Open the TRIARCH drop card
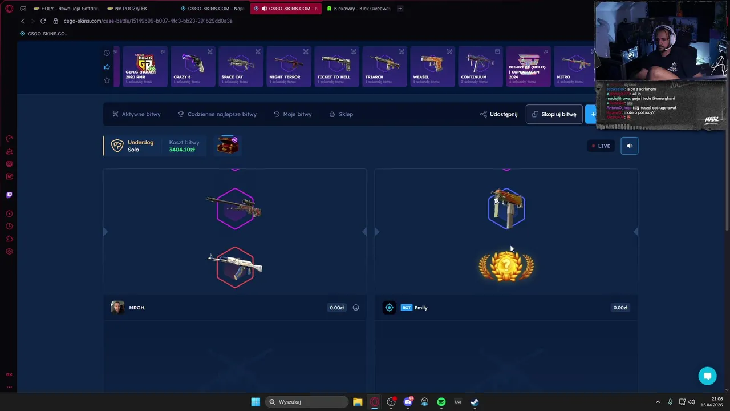The image size is (730, 411). click(384, 66)
